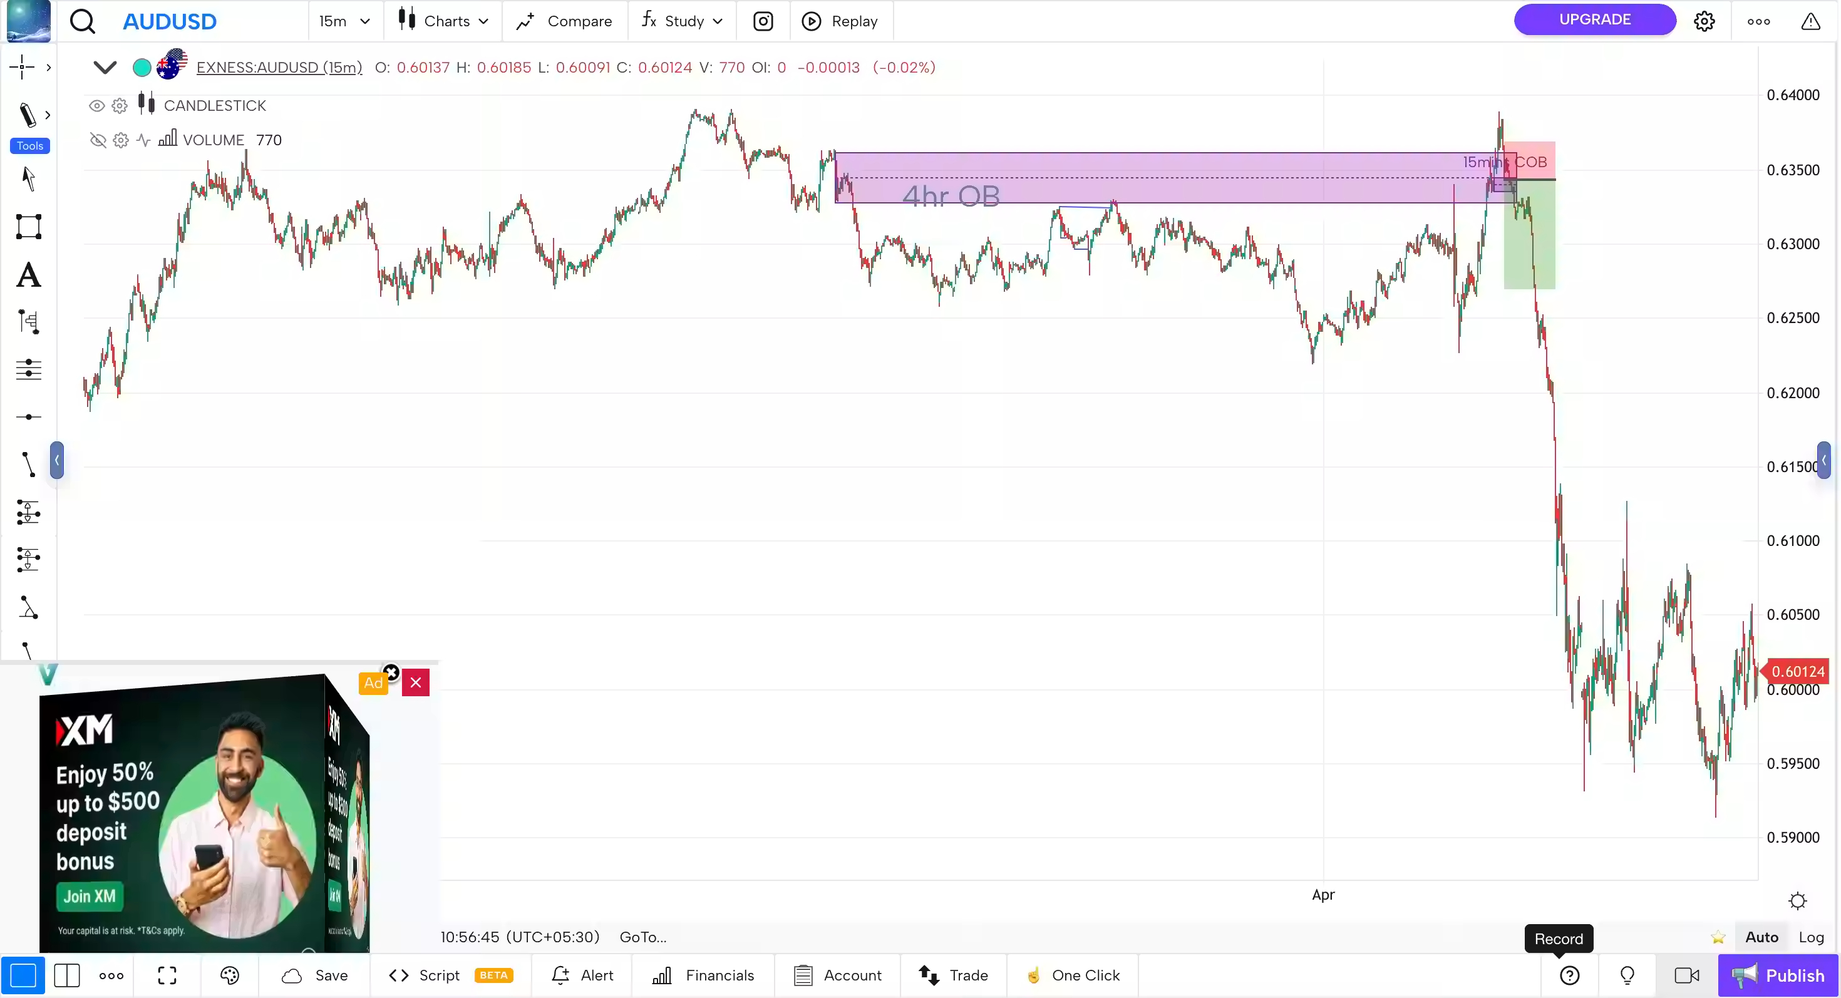
Task: Collapse the symbol legend with the chevron
Action: click(105, 67)
